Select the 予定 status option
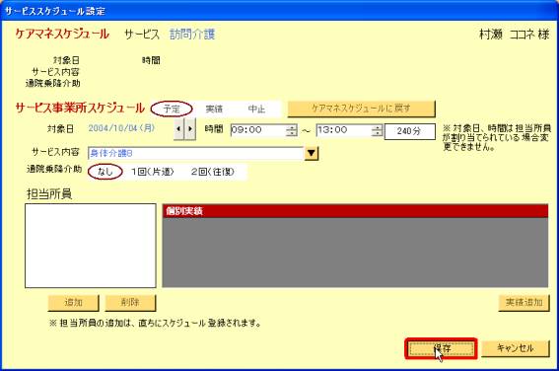 tap(172, 109)
